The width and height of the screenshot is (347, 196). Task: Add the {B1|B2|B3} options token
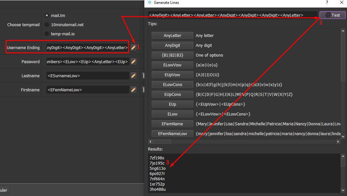(x=173, y=55)
